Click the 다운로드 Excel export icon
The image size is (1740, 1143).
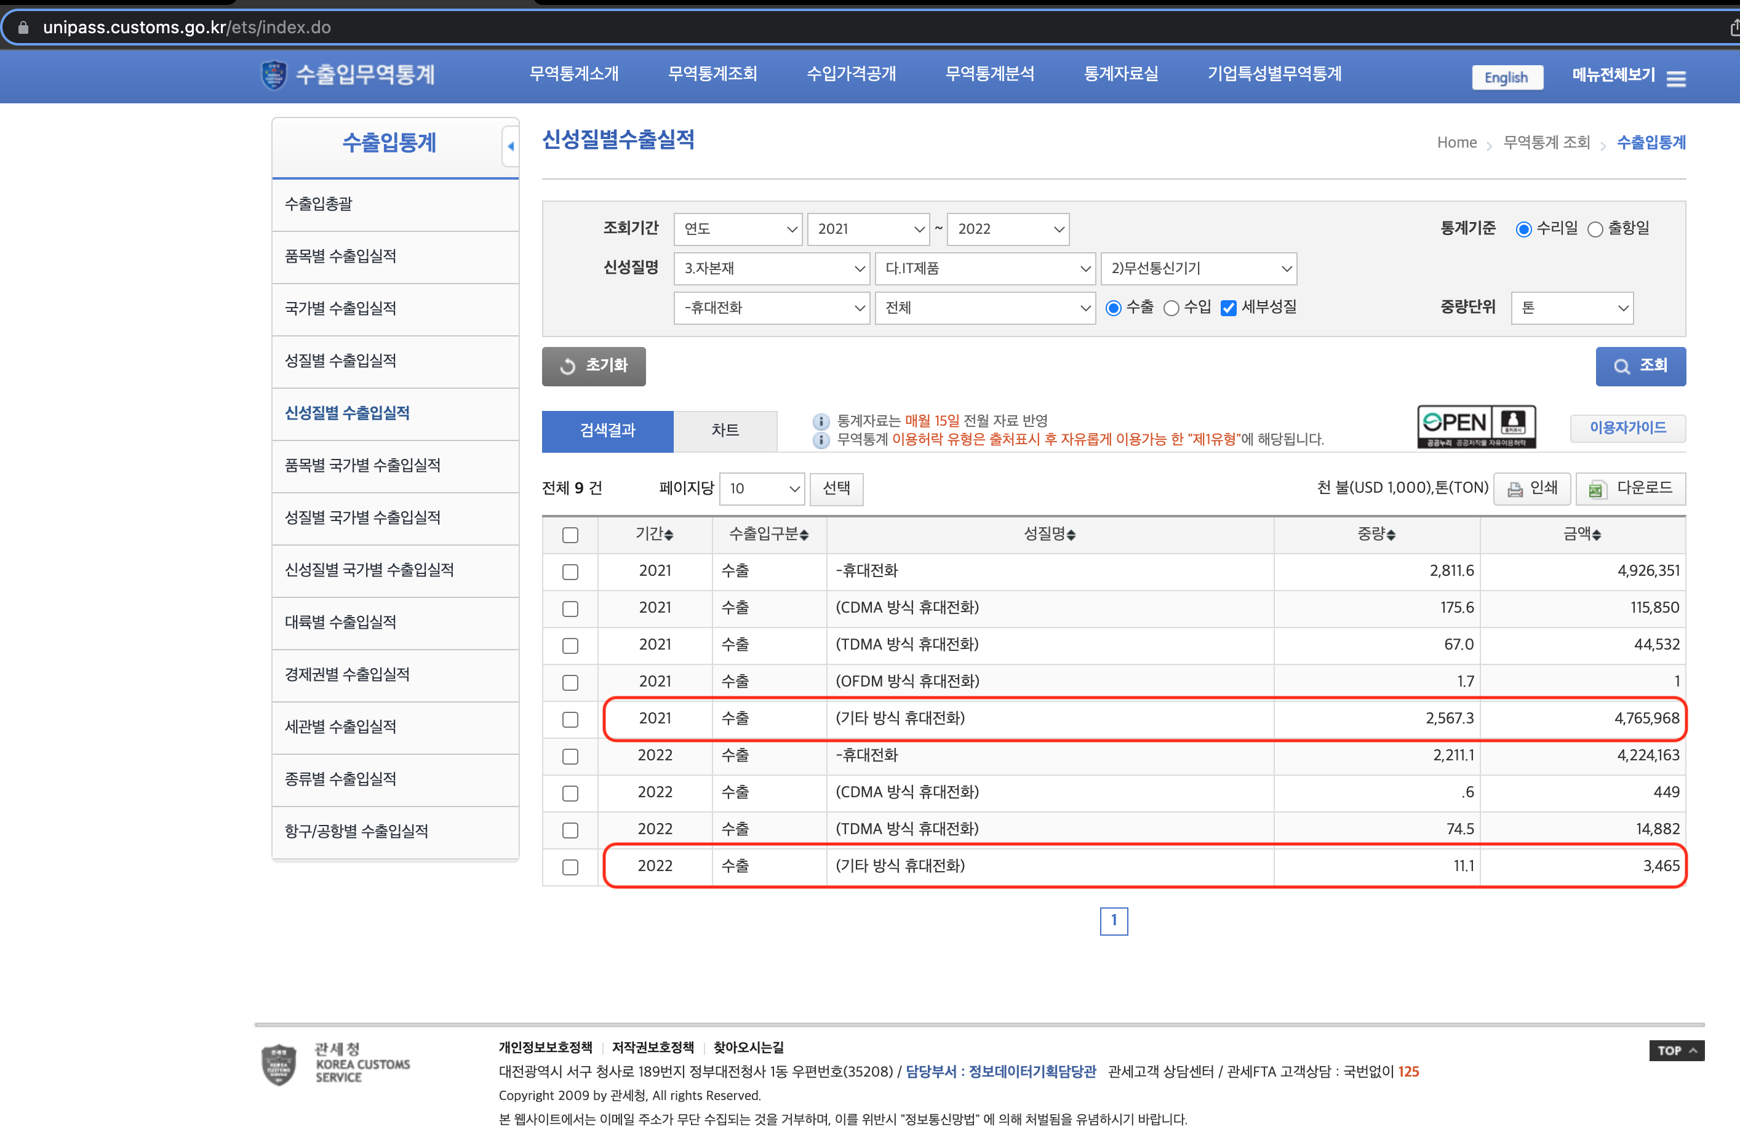pyautogui.click(x=1597, y=488)
